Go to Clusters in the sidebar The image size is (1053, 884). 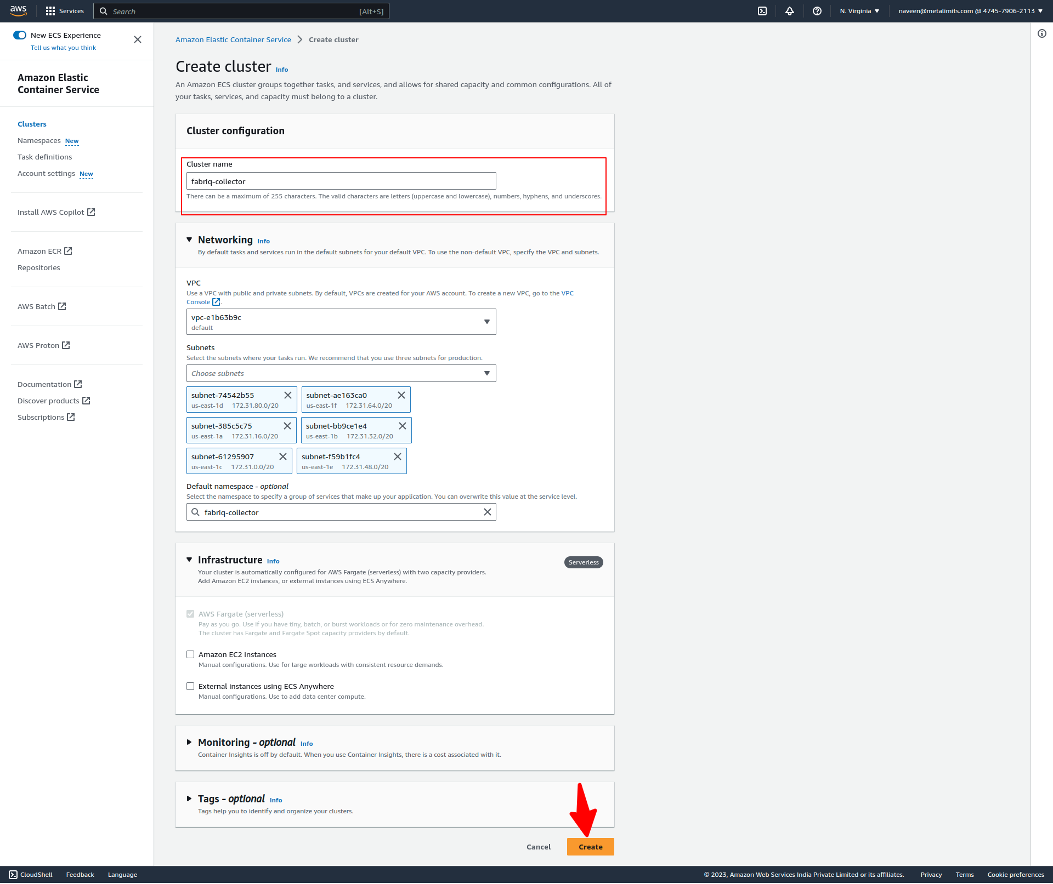pos(32,124)
